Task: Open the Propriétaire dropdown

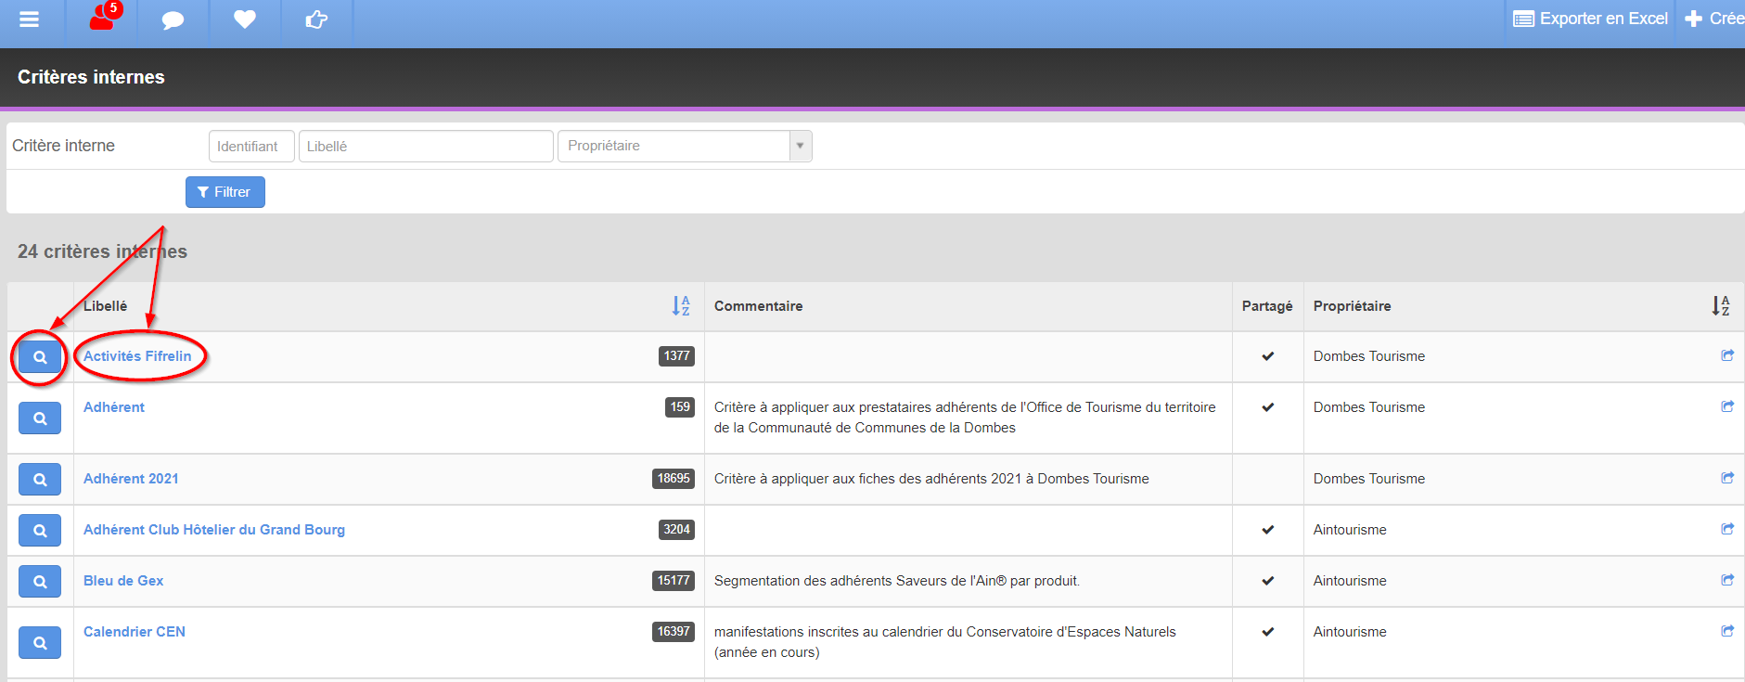Action: [x=685, y=147]
